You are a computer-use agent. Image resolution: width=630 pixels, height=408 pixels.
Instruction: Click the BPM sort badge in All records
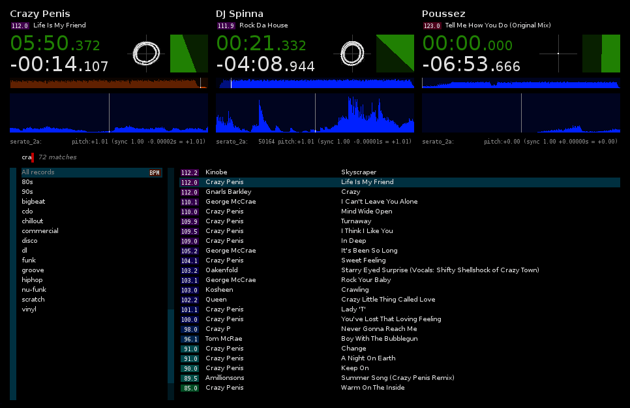tap(155, 172)
